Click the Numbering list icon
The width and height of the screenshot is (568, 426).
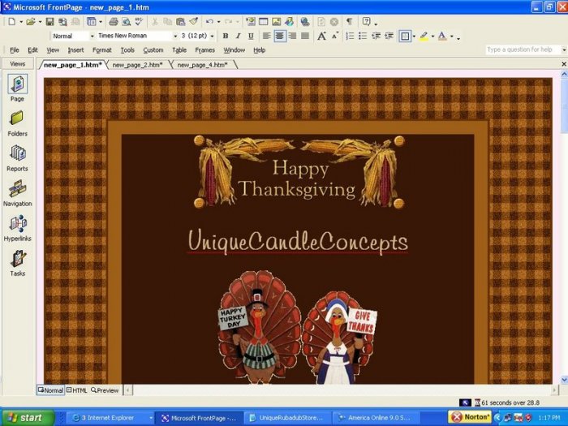tap(350, 36)
